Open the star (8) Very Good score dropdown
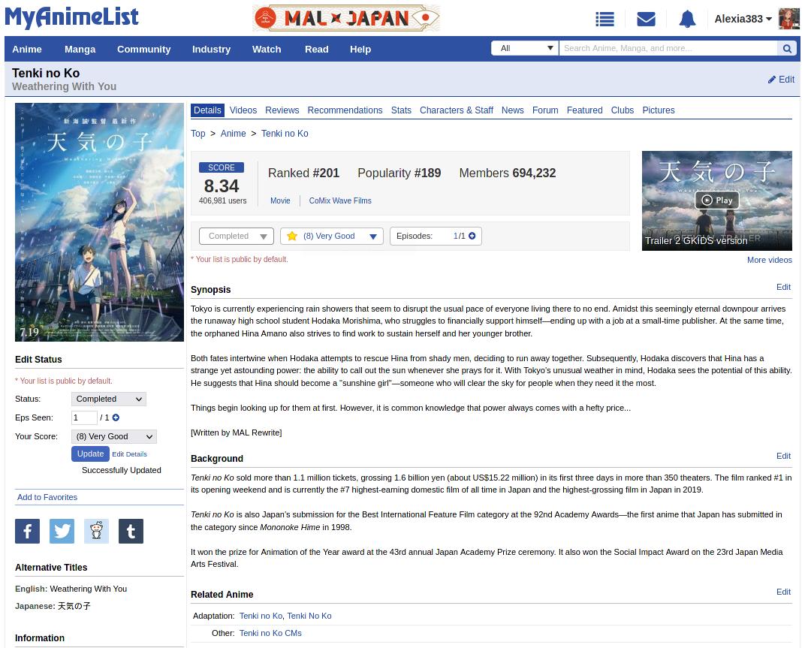 (x=332, y=236)
